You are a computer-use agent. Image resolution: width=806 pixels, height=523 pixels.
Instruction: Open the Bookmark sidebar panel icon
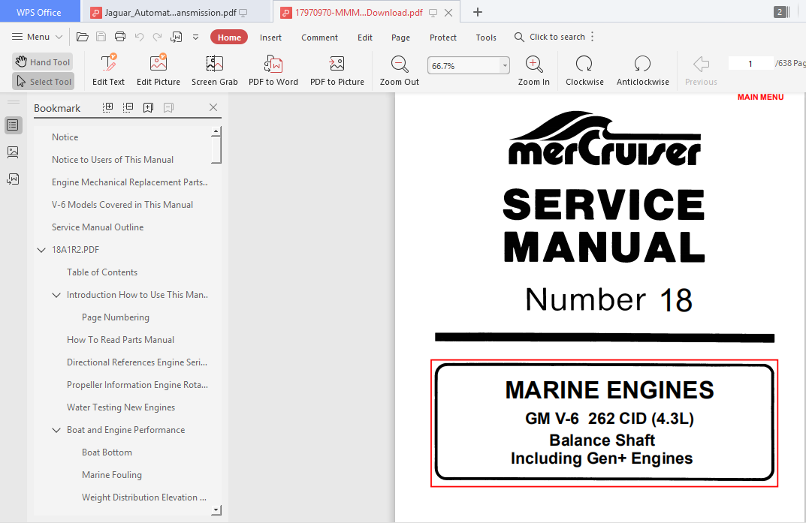click(13, 125)
